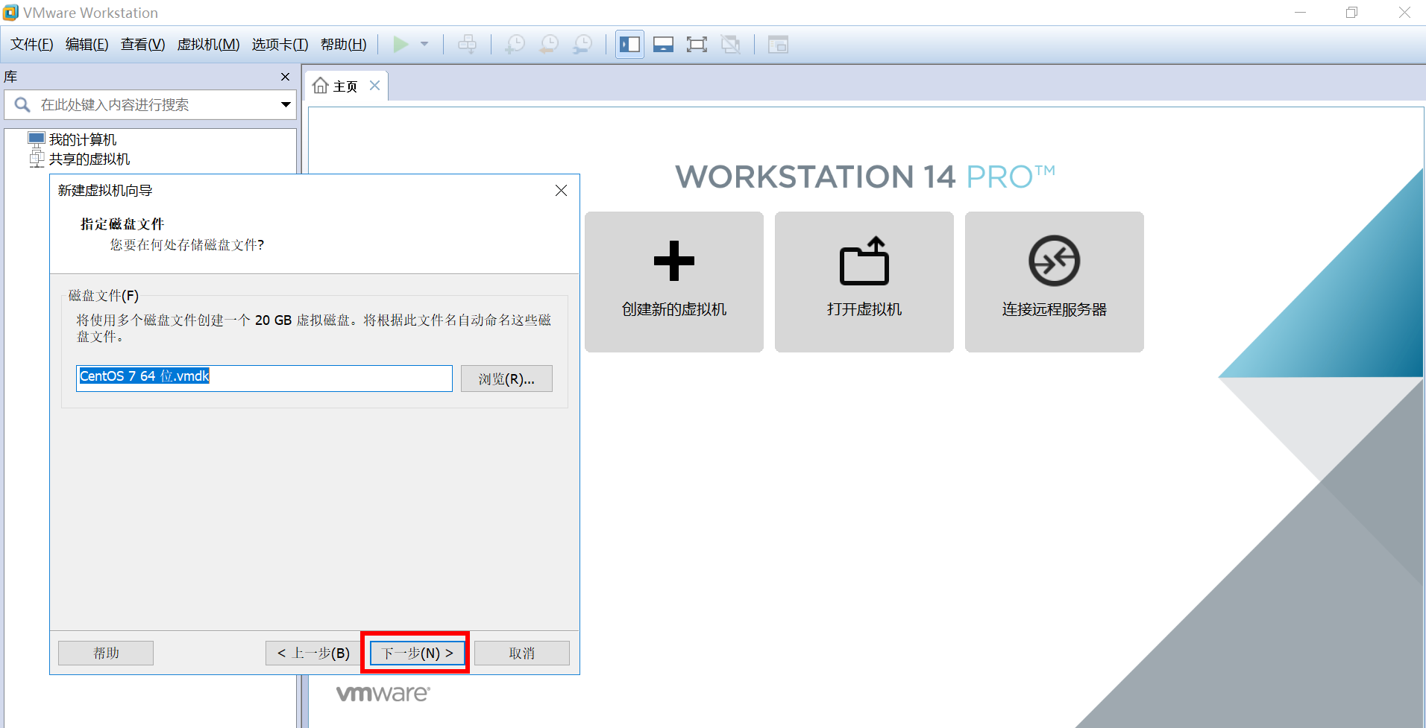Close the 库 library panel
This screenshot has width=1426, height=728.
[285, 77]
